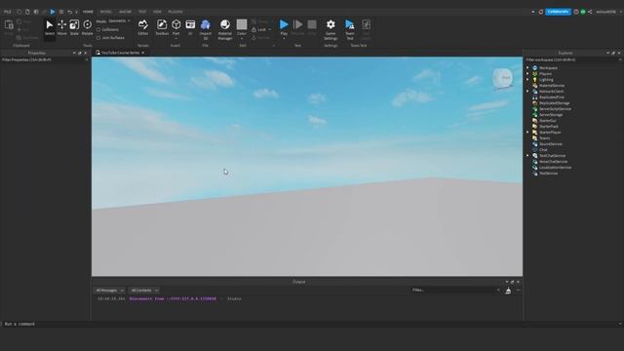Switch to the AVATAR ribbon tab
Image resolution: width=624 pixels, height=351 pixels.
[x=125, y=12]
